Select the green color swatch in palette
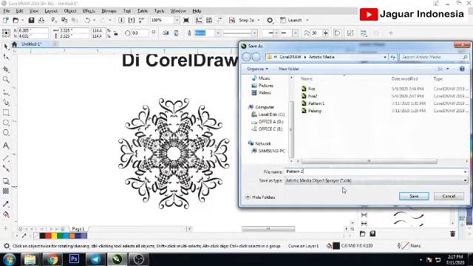Viewport: 473px width, 266px height. point(61,236)
